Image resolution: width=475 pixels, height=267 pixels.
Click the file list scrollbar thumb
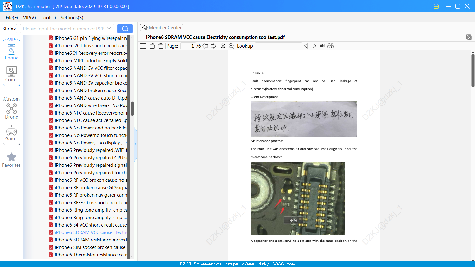click(132, 109)
